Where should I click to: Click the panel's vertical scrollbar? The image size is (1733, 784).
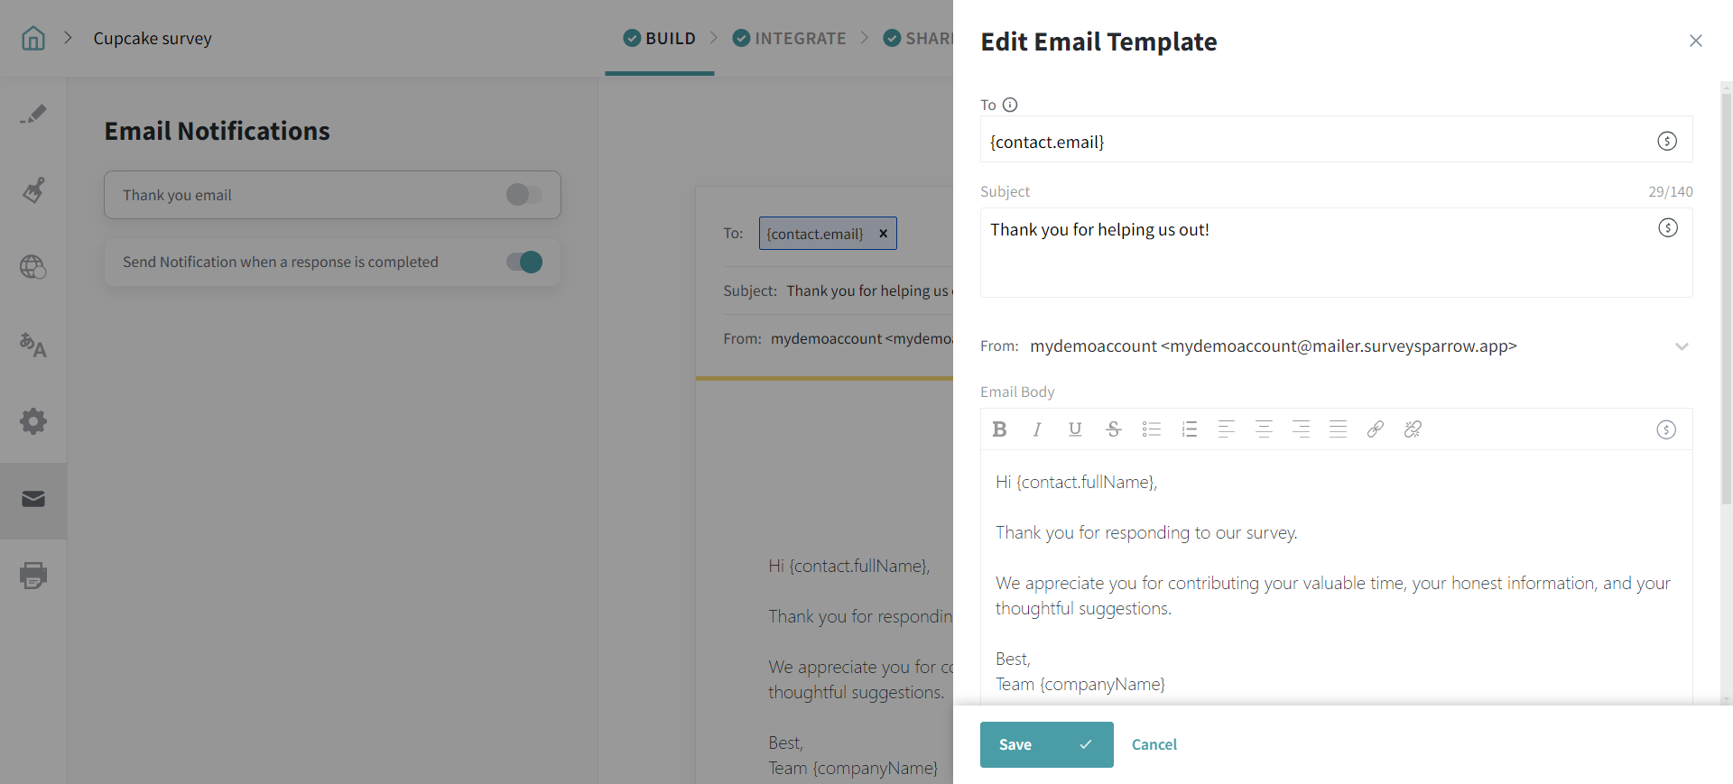click(x=1726, y=298)
